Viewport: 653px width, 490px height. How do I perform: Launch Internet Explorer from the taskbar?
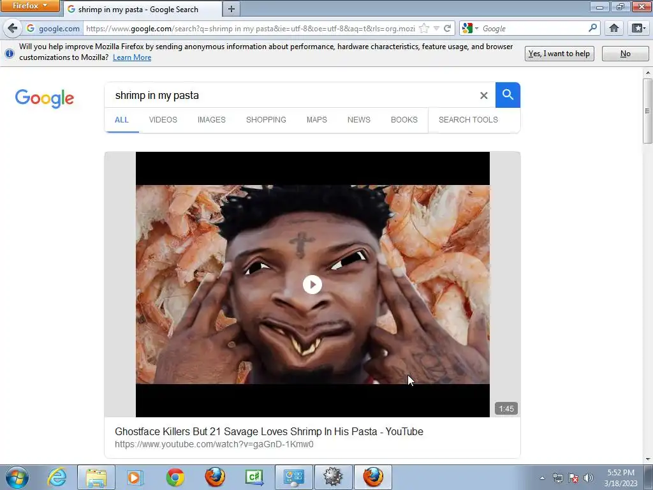(57, 477)
